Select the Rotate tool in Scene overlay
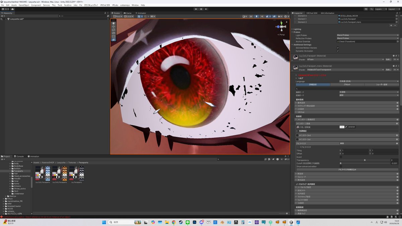402x226 pixels. [x=114, y=29]
